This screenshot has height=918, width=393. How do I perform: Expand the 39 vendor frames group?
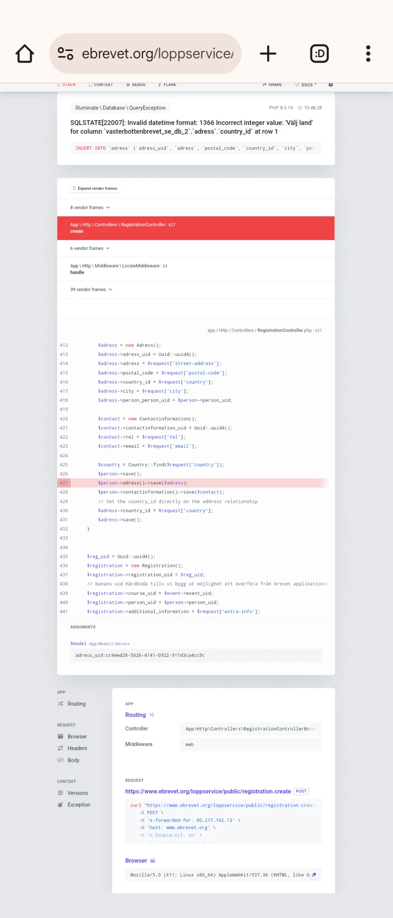coord(91,289)
